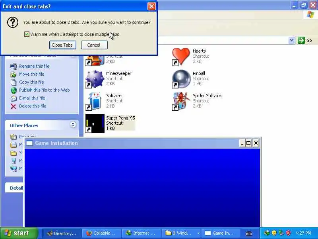Select the Minesweeper shortcut icon
The width and height of the screenshot is (318, 239).
95,79
